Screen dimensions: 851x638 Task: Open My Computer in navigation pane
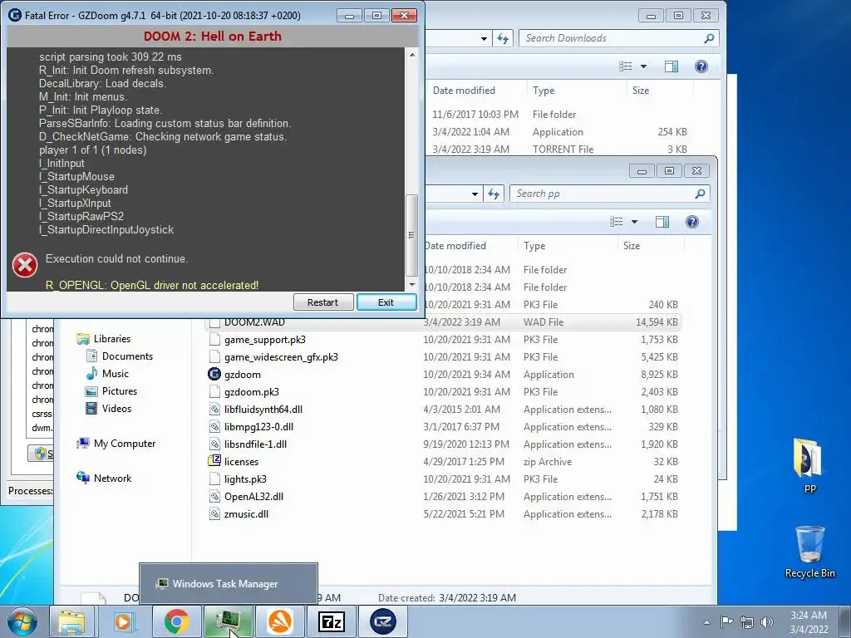click(x=125, y=444)
